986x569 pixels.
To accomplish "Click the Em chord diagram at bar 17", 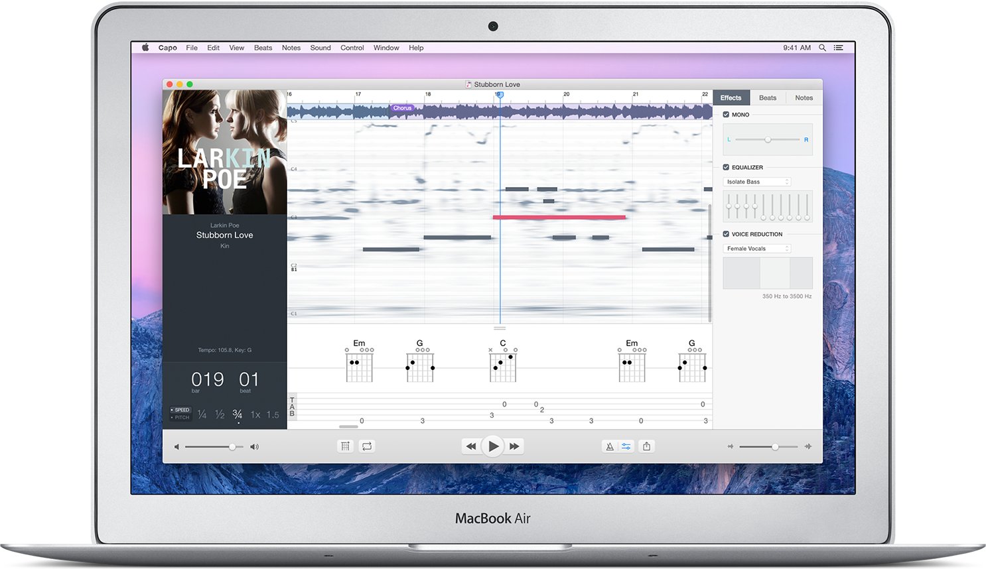I will tap(359, 361).
